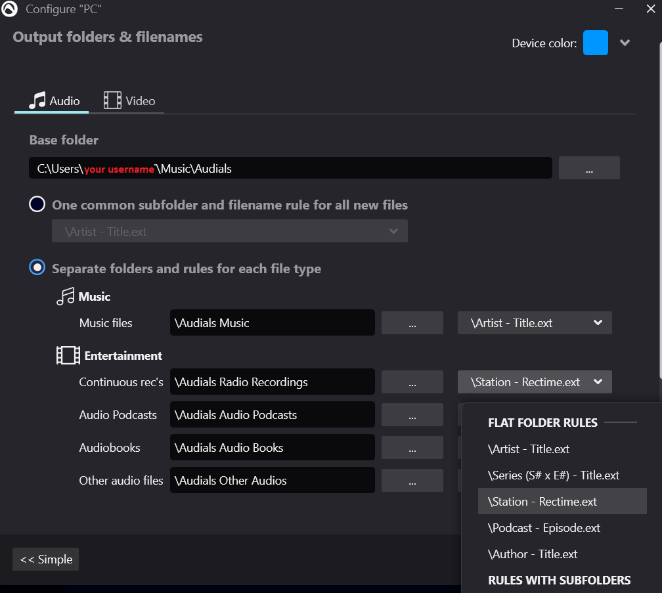Image resolution: width=662 pixels, height=593 pixels.
Task: Click the Audiobooks label
Action: point(110,448)
